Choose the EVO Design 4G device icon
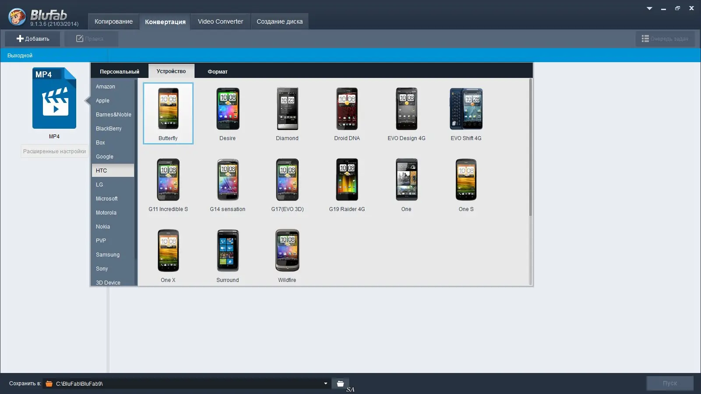Viewport: 701px width, 394px height. (407, 109)
